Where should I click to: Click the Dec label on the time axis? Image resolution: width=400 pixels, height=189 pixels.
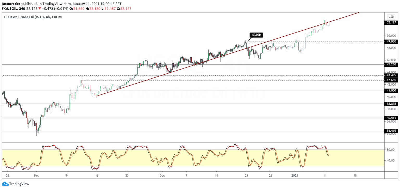coord(162,176)
